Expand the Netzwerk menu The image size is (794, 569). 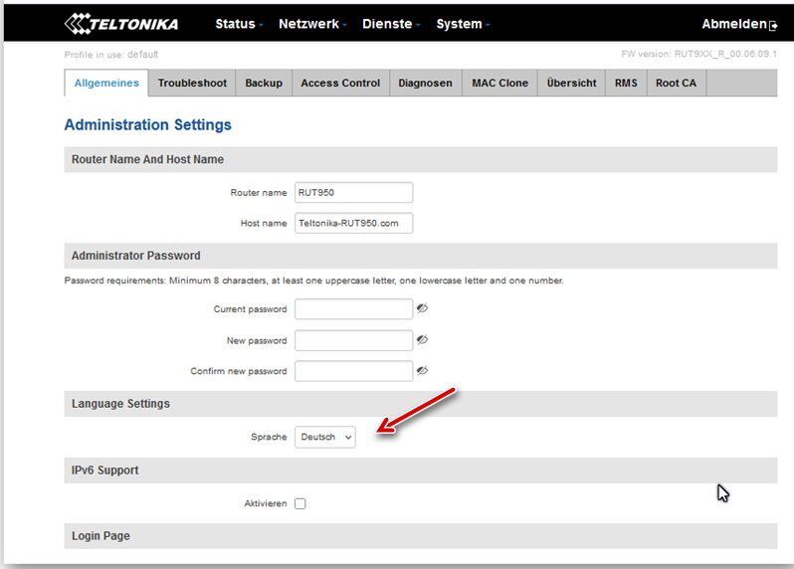coord(311,24)
